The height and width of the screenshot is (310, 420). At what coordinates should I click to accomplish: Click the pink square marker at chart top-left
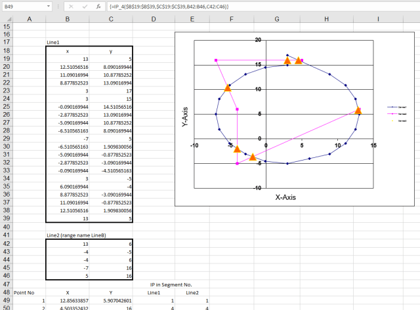[x=216, y=60]
